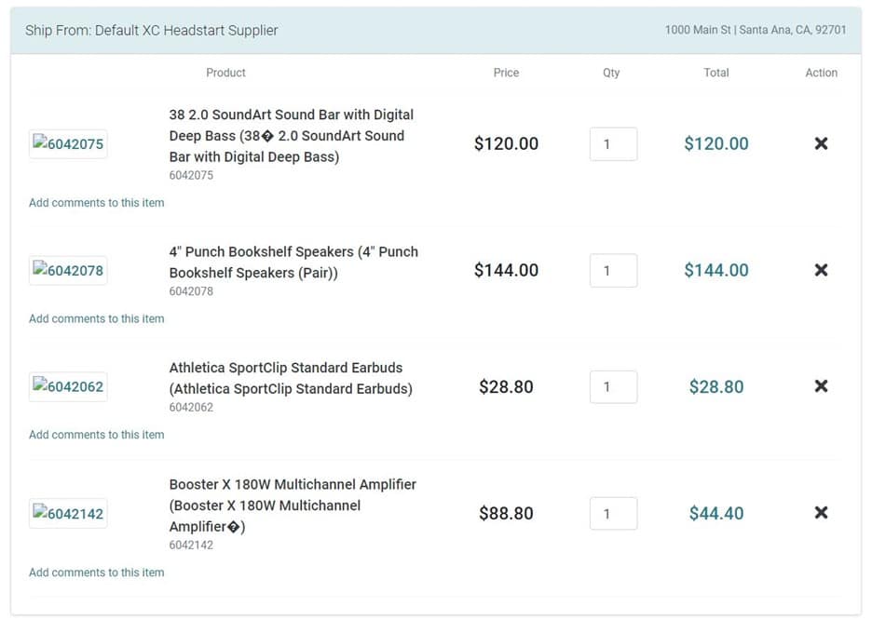This screenshot has width=872, height=620.
Task: Select quantity field for SoundArt Sound Bar
Action: pyautogui.click(x=613, y=144)
